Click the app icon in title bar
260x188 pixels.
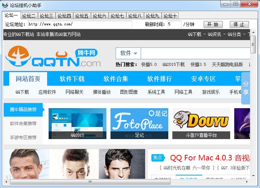click(x=5, y=4)
